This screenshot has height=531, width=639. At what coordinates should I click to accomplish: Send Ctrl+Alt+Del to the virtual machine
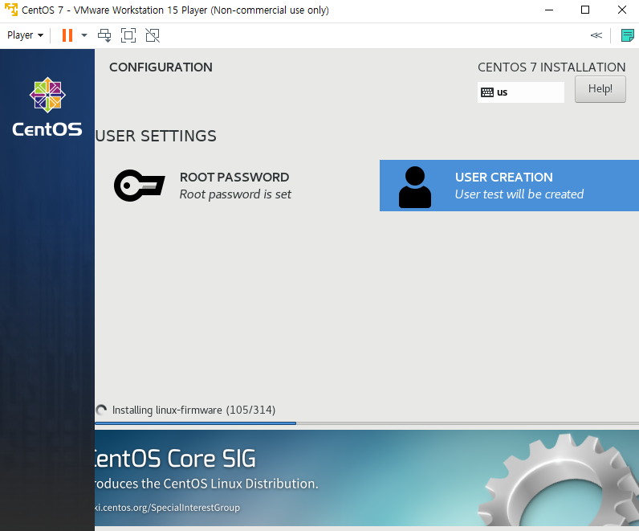(x=104, y=35)
